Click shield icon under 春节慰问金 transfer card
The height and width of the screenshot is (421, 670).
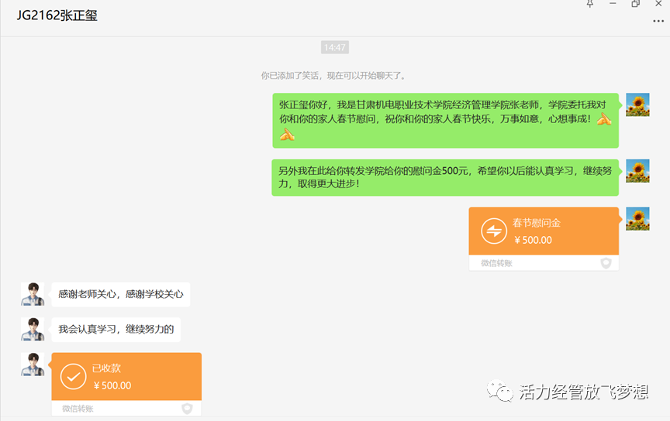pos(606,263)
